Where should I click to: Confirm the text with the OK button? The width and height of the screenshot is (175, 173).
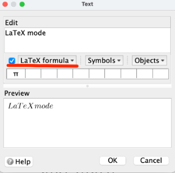[112, 161]
